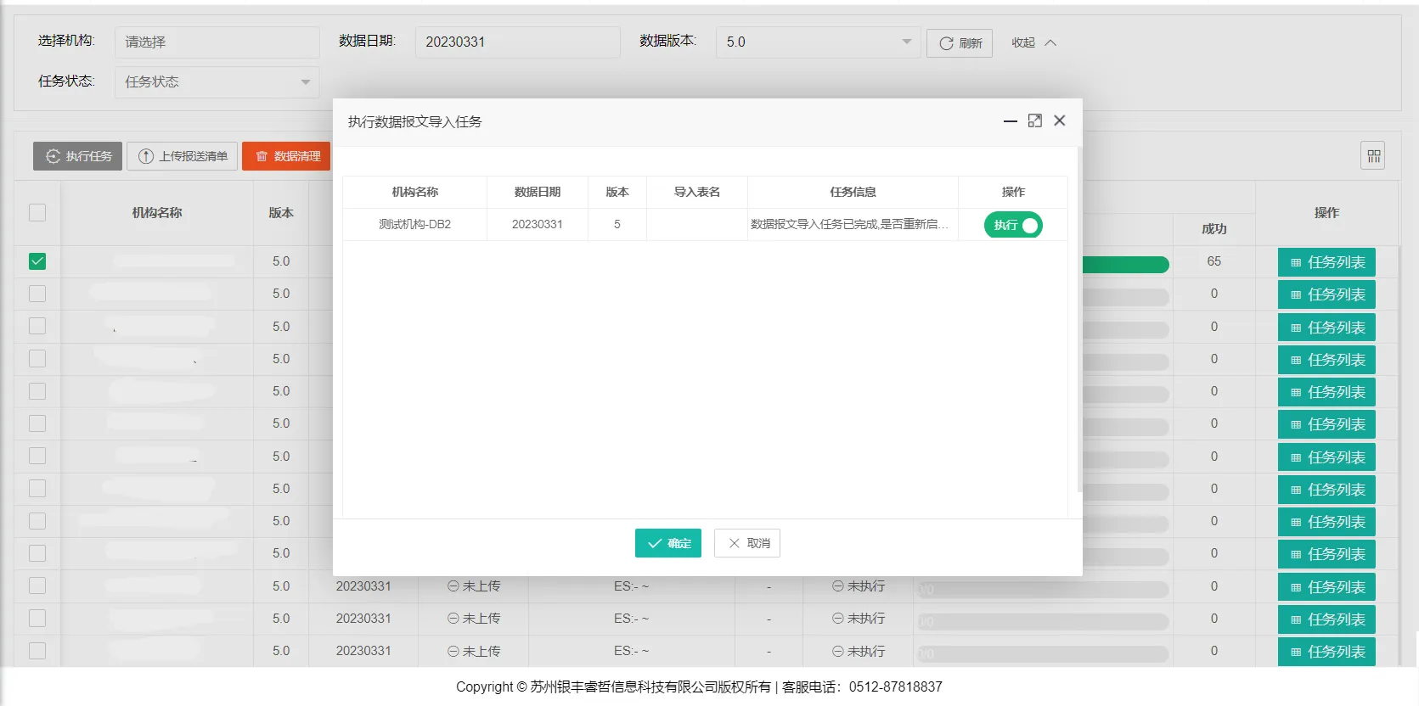
Task: Confirm with the 确定 button
Action: [668, 543]
